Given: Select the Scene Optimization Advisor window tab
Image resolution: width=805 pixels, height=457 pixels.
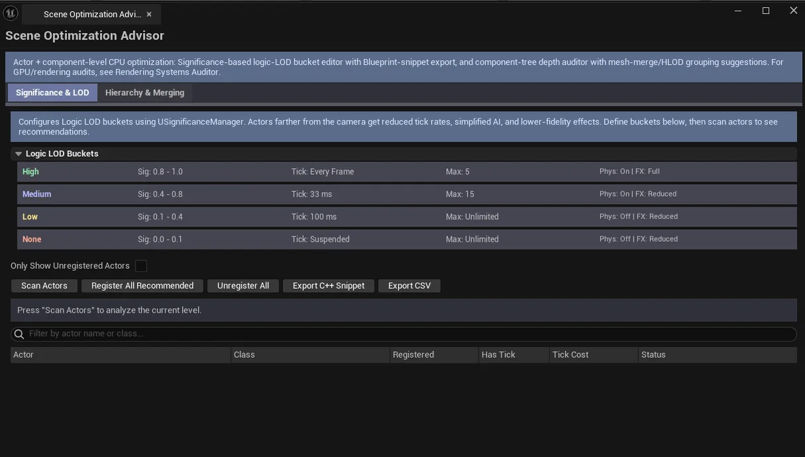Looking at the screenshot, I should coord(91,14).
